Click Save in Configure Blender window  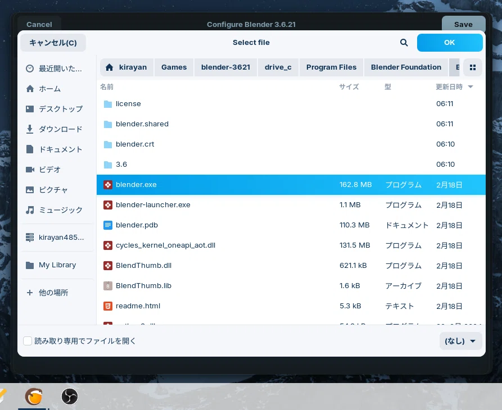point(463,24)
